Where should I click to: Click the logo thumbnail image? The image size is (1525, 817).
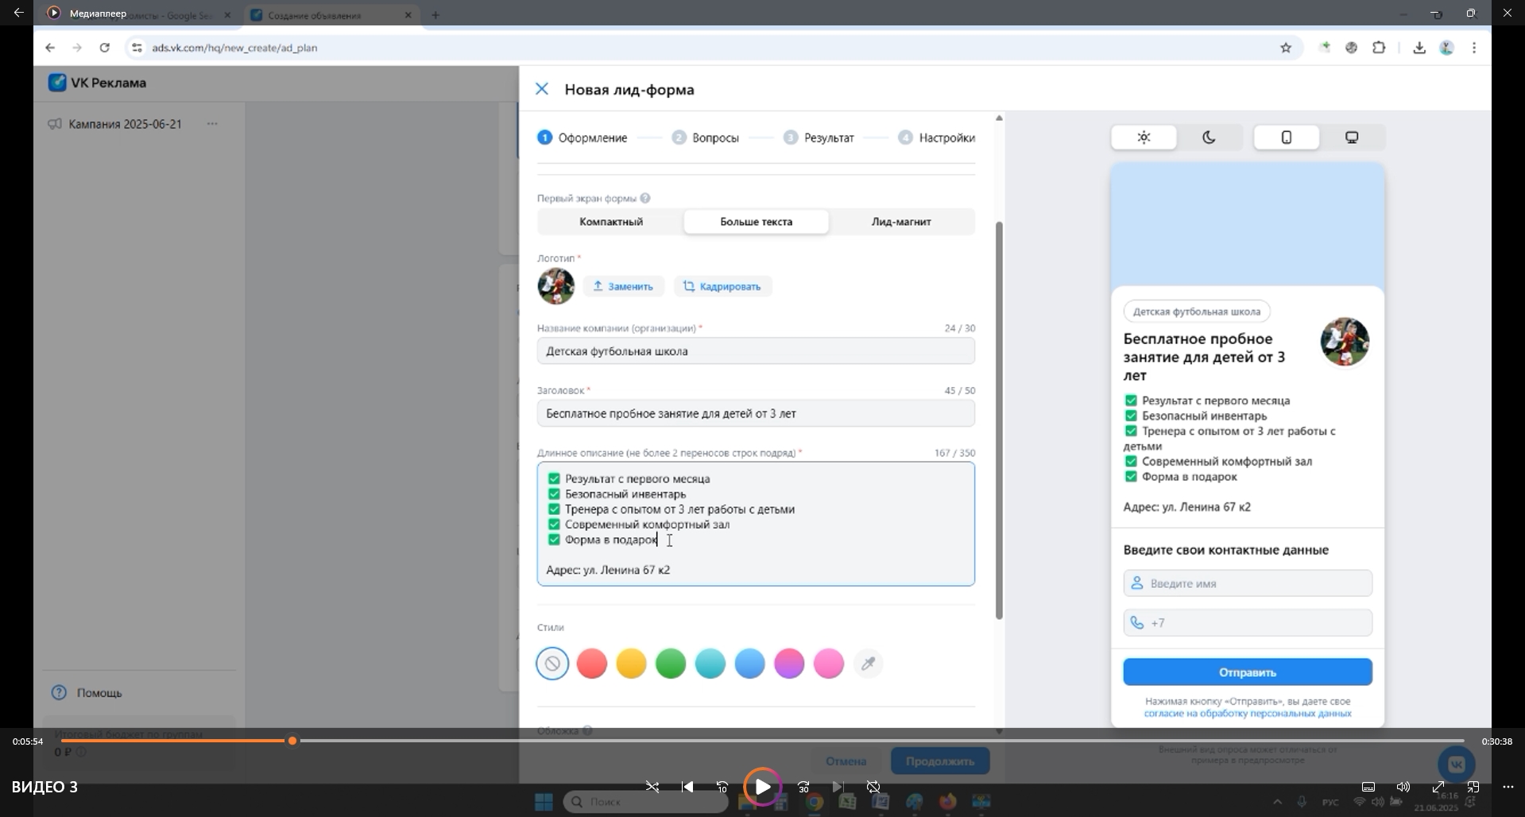[555, 286]
